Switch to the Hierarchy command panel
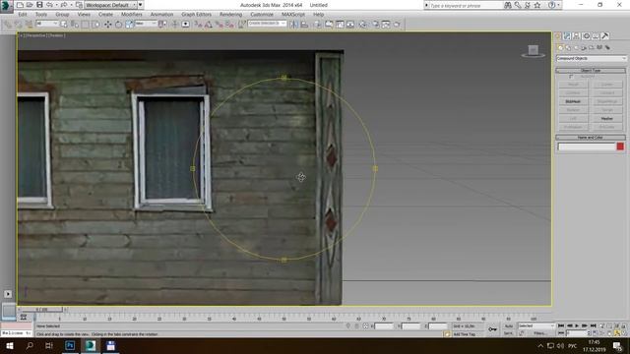Viewport: 630px width, 354px height. click(577, 36)
